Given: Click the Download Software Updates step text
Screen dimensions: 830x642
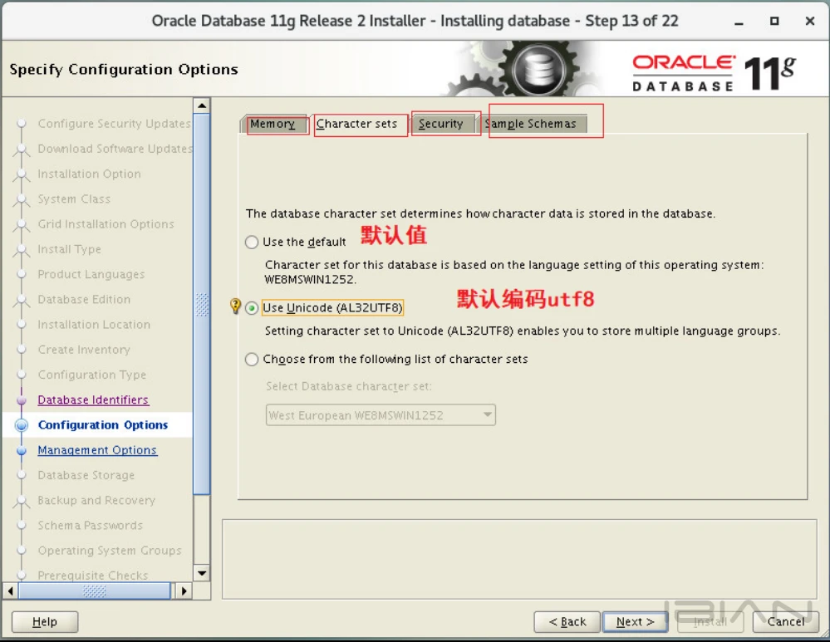Looking at the screenshot, I should pyautogui.click(x=115, y=149).
